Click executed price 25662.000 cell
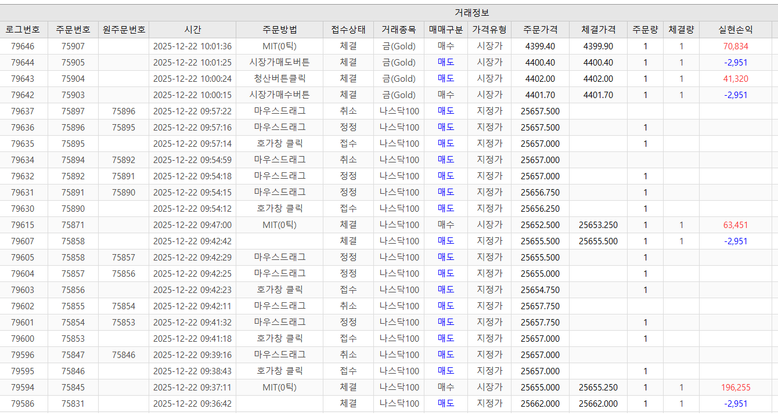778x416 pixels. tap(598, 404)
